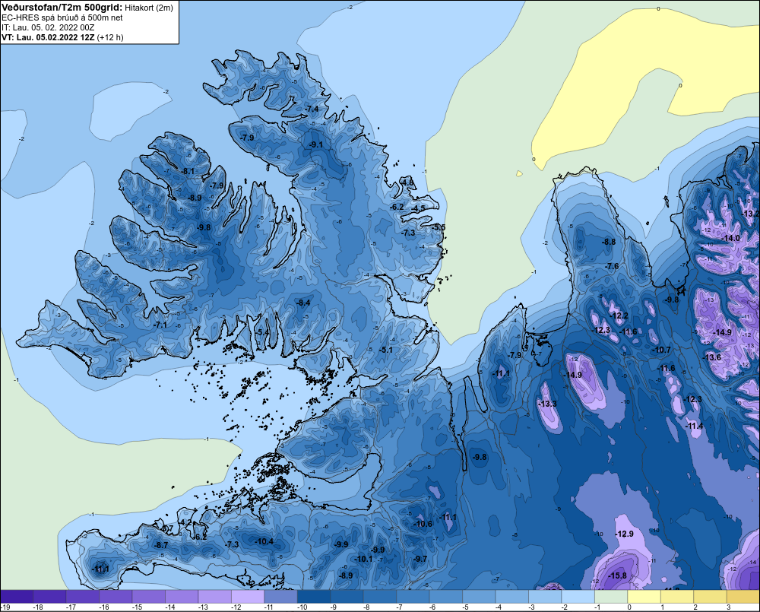Click the -12.9 temperature value
760x612 pixels.
point(624,534)
